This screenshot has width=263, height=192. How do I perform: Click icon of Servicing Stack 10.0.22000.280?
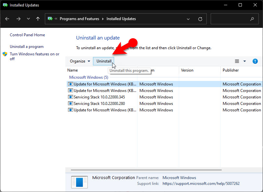click(x=71, y=103)
